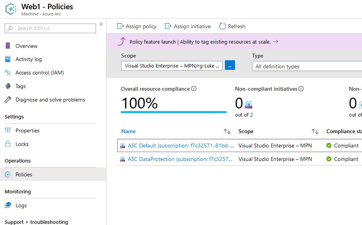Click the Scope field showing Visual Studio Enterprise
The width and height of the screenshot is (362, 225).
tap(172, 66)
